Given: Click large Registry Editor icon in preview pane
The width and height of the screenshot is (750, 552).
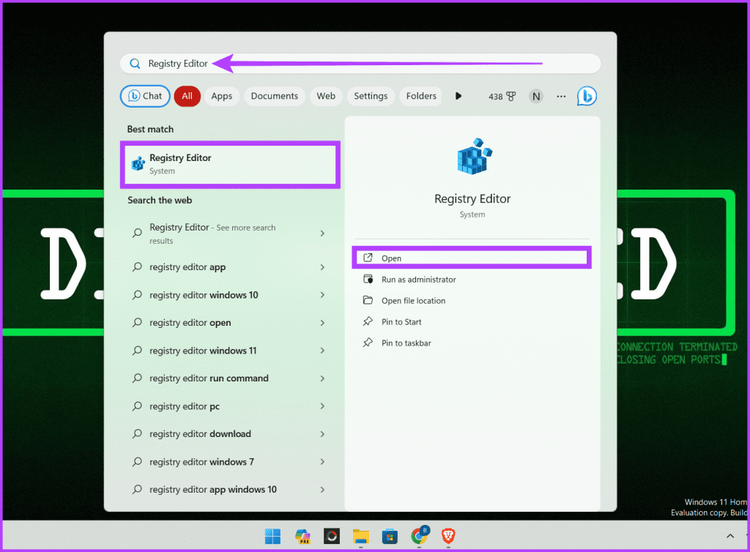Looking at the screenshot, I should pyautogui.click(x=474, y=157).
